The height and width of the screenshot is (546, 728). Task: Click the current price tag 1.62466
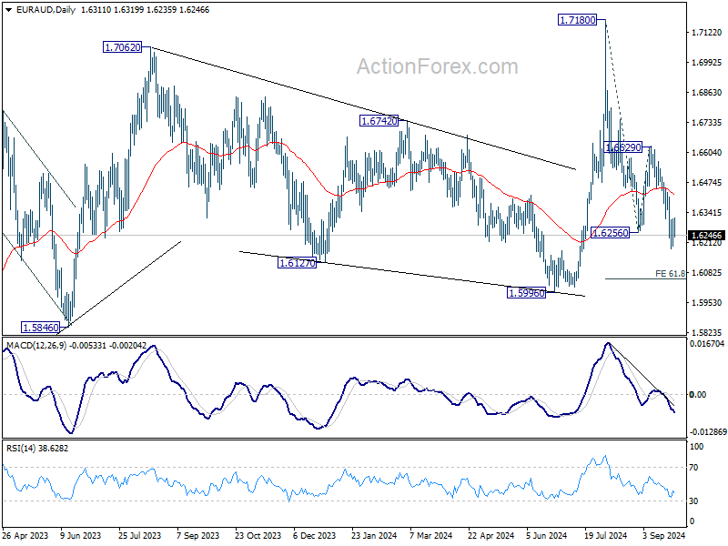707,236
